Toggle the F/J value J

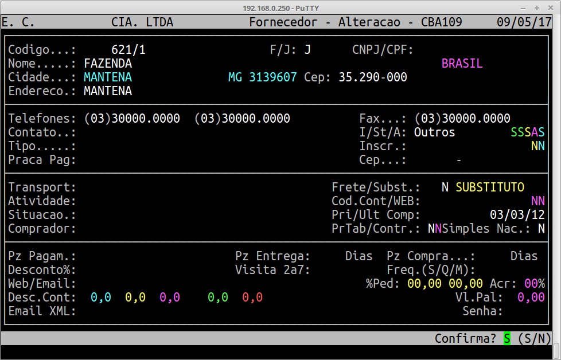307,50
